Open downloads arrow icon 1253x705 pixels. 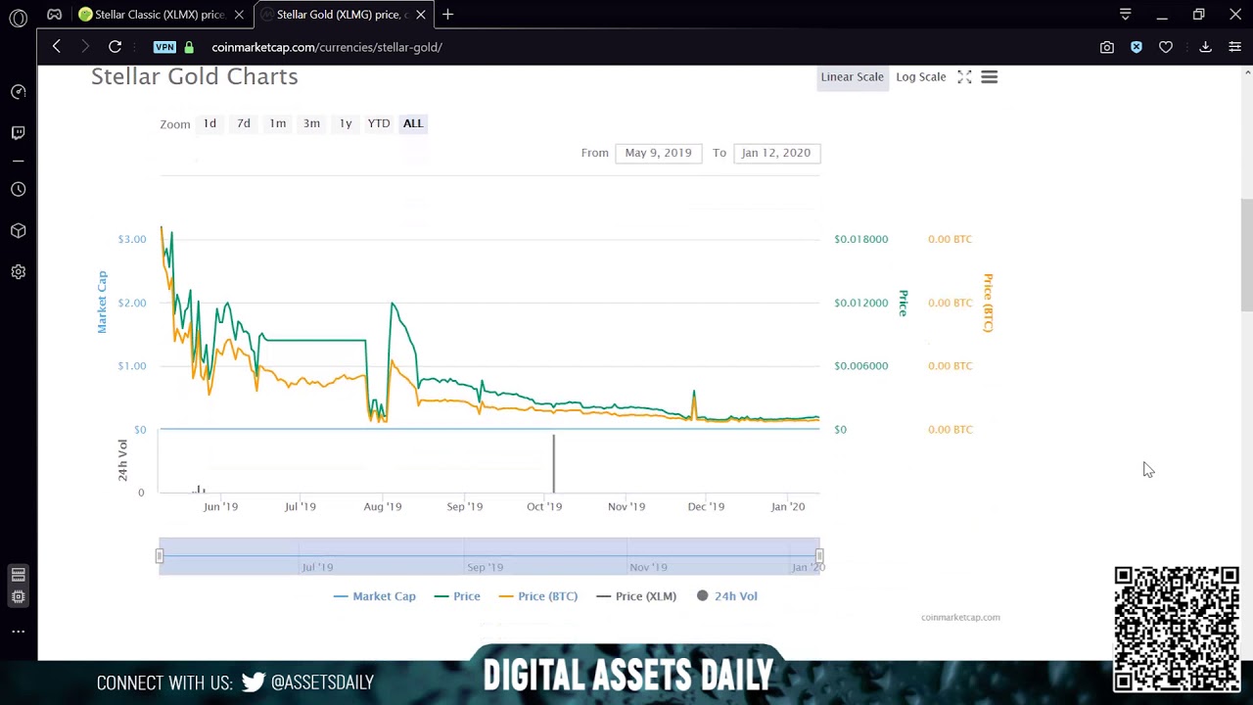pos(1205,47)
